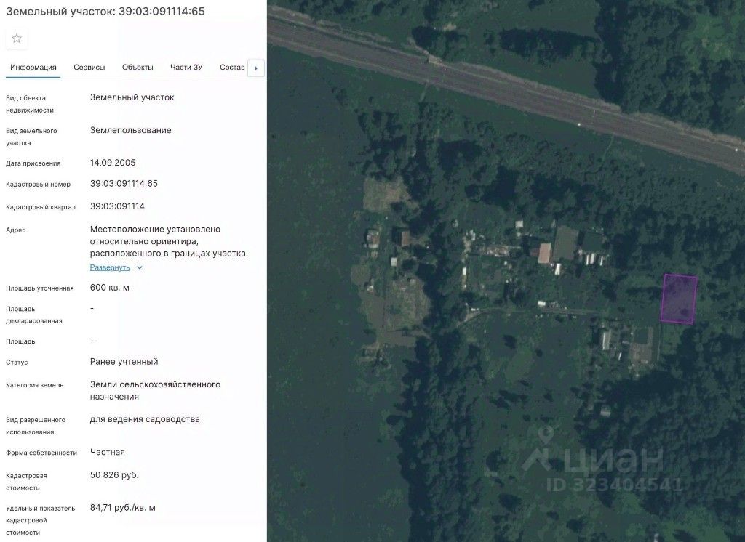
Task: Click the area value 600 кв. м
Action: pyautogui.click(x=110, y=288)
